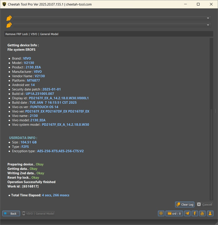Cancel the current operation

pyautogui.click(x=204, y=204)
